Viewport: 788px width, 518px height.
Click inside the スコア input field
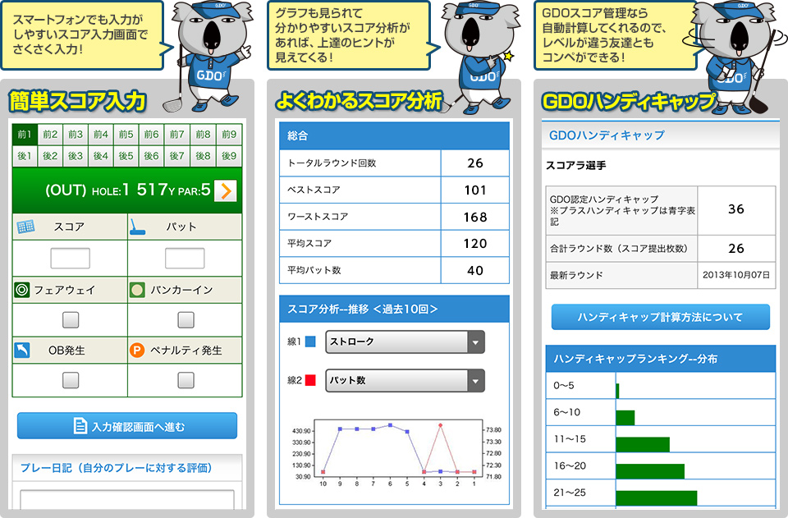click(x=70, y=256)
